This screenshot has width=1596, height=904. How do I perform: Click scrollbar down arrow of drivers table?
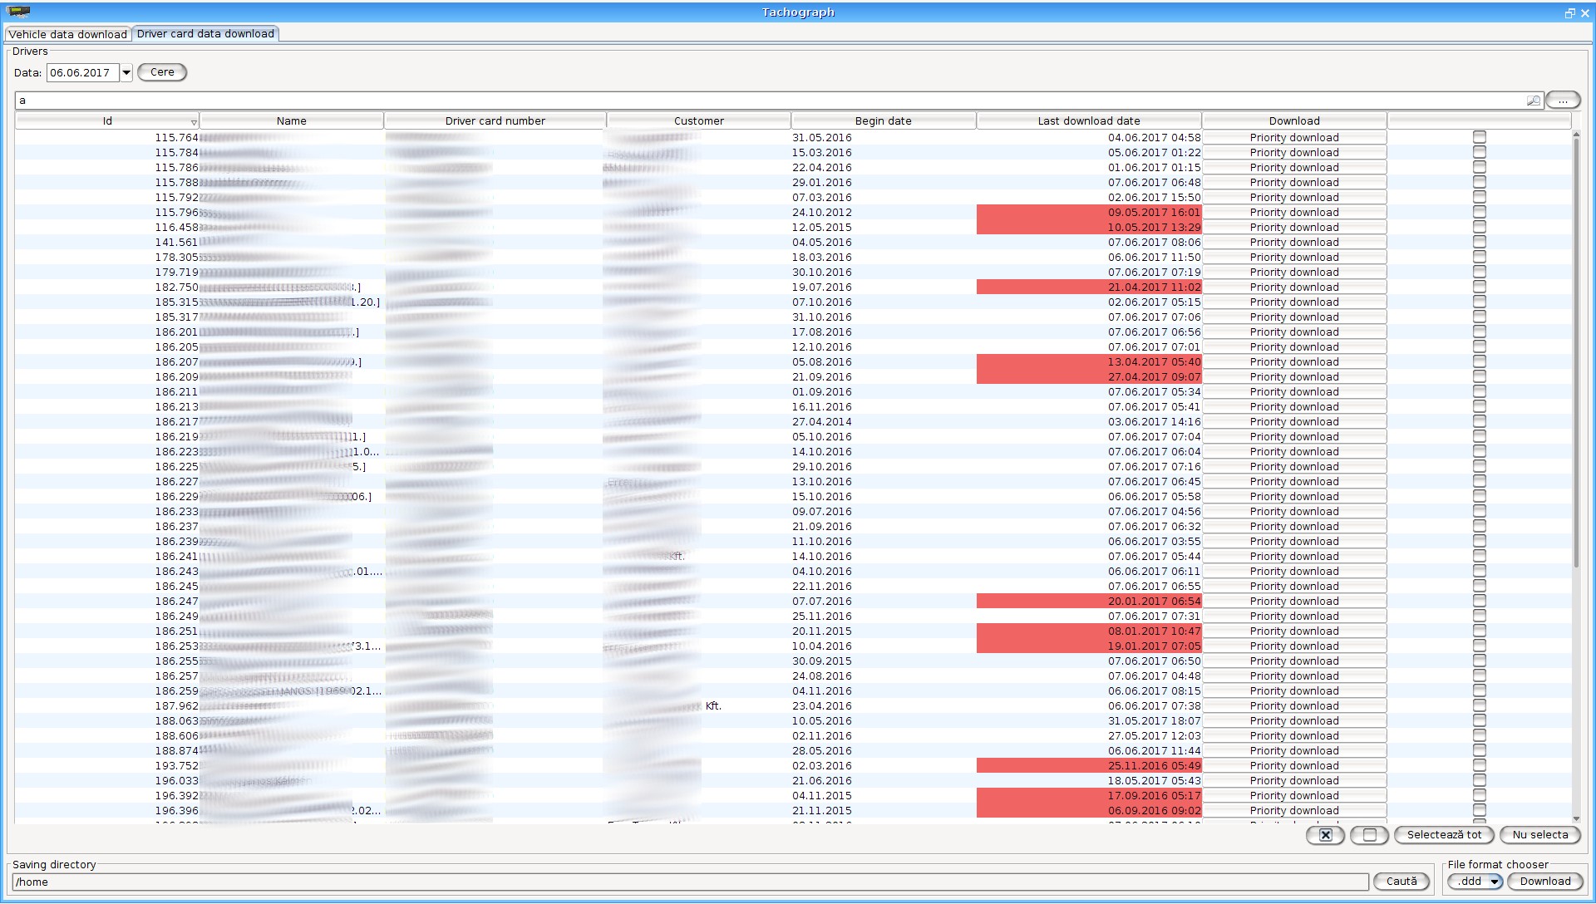point(1576,818)
